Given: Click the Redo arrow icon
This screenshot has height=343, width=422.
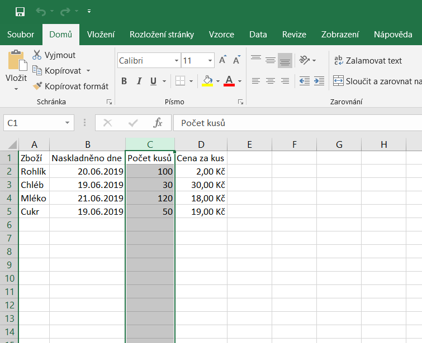Looking at the screenshot, I should pyautogui.click(x=65, y=12).
